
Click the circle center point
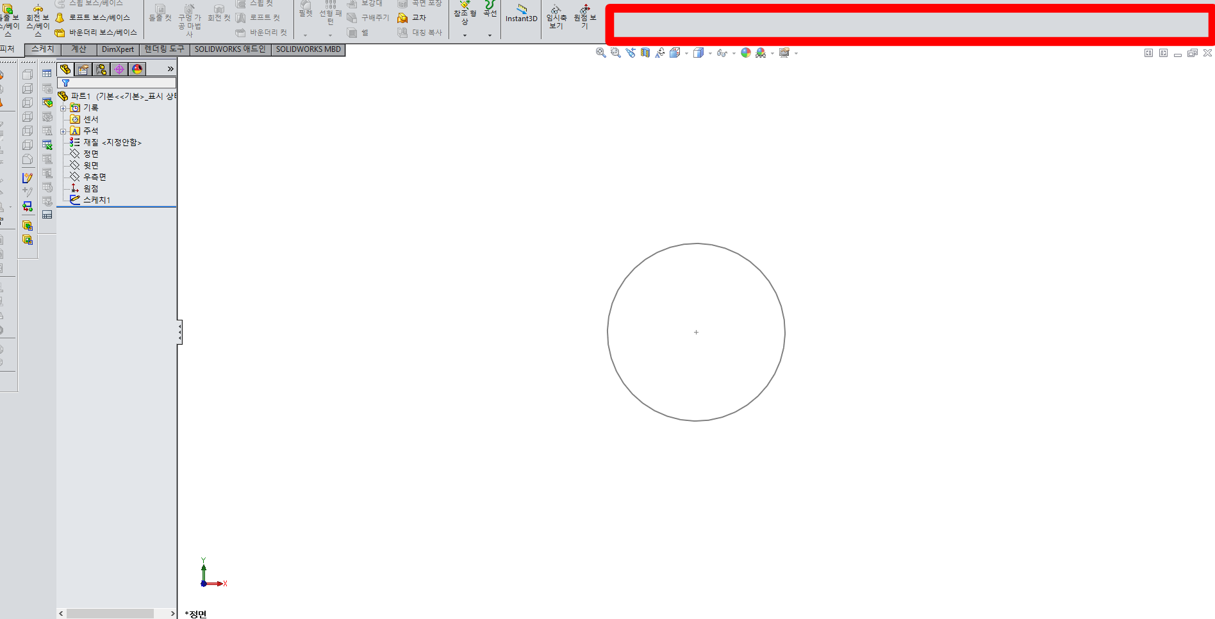pos(696,332)
